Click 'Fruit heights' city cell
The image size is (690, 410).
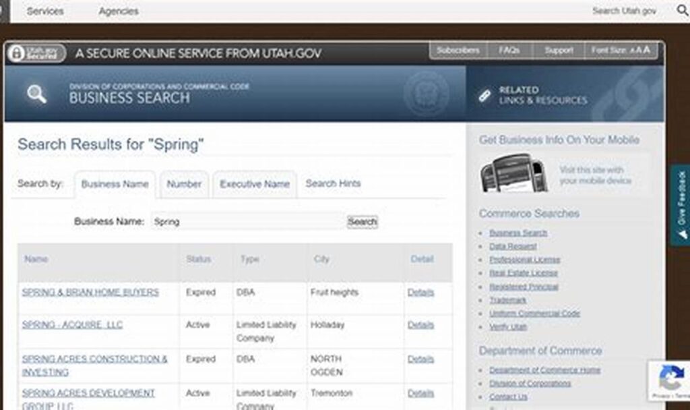(x=334, y=293)
